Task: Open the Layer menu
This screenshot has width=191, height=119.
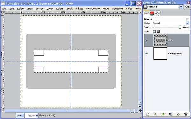Action: [x=50, y=9]
